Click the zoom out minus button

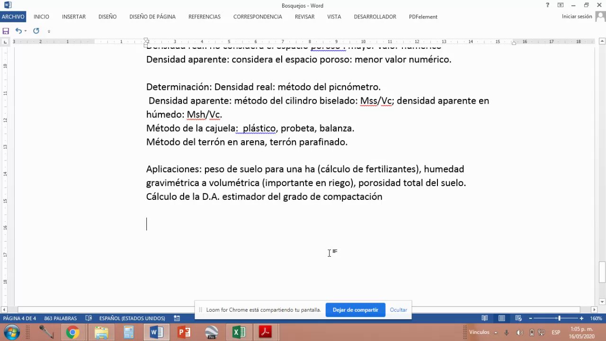click(x=531, y=318)
